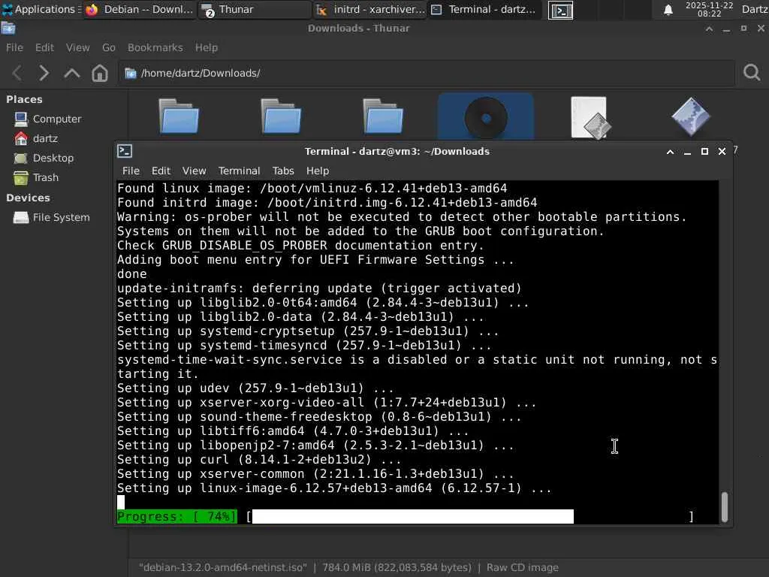
Task: Select dartz home in Places sidebar
Action: point(36,138)
